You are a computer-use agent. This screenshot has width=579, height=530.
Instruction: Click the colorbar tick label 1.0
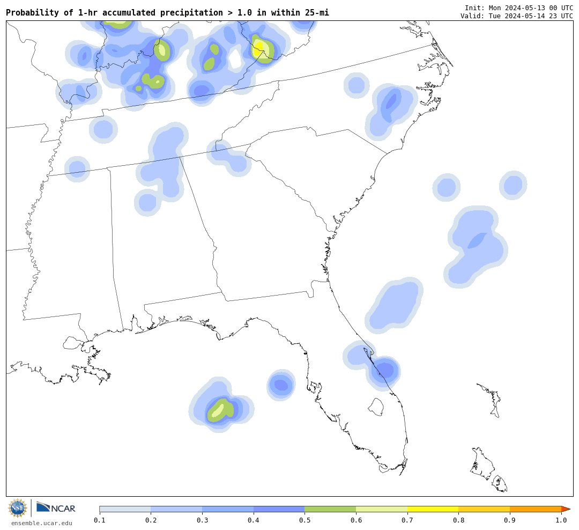(561, 520)
